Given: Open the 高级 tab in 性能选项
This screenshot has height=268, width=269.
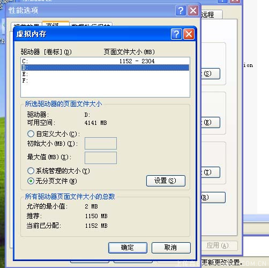Looking at the screenshot, I should [x=56, y=24].
